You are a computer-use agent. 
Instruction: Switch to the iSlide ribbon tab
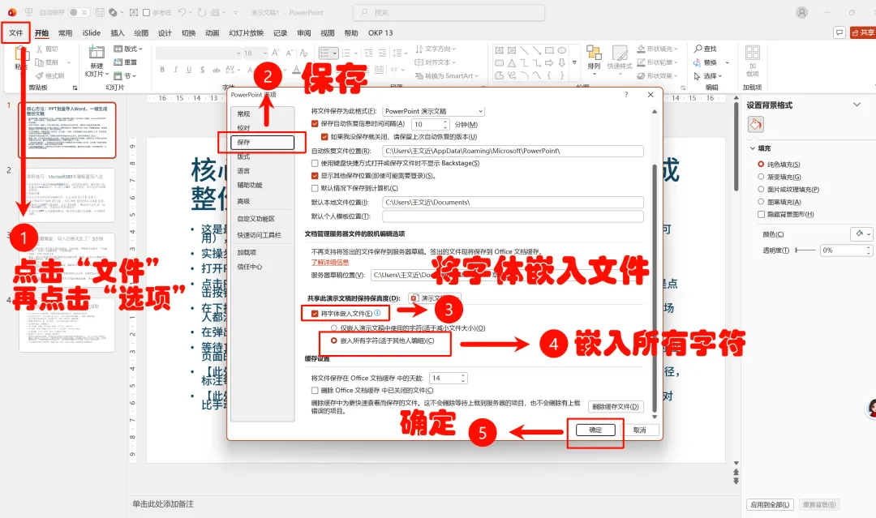pos(92,33)
